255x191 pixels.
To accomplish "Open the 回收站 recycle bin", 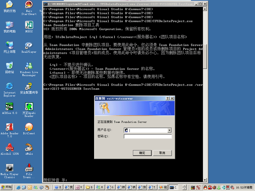I will [x=10, y=68].
